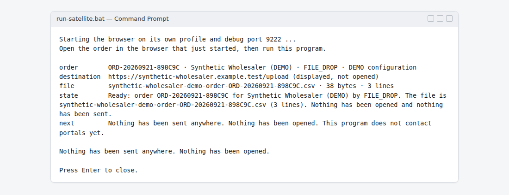The height and width of the screenshot is (195, 509).
Task: Click the destination upload URL text
Action: point(198,77)
